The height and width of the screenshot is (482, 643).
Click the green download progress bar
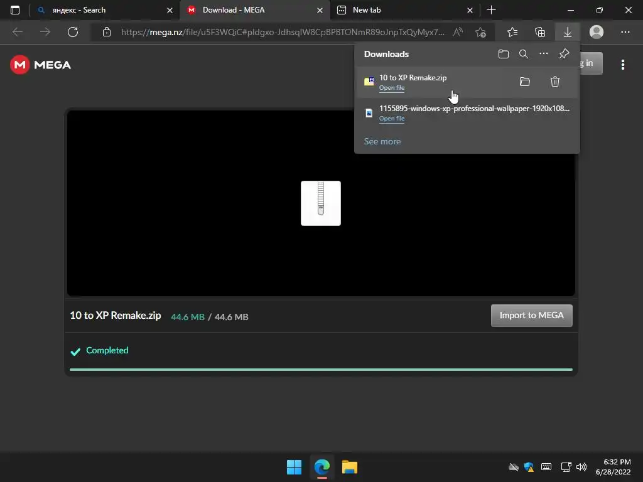pos(321,370)
